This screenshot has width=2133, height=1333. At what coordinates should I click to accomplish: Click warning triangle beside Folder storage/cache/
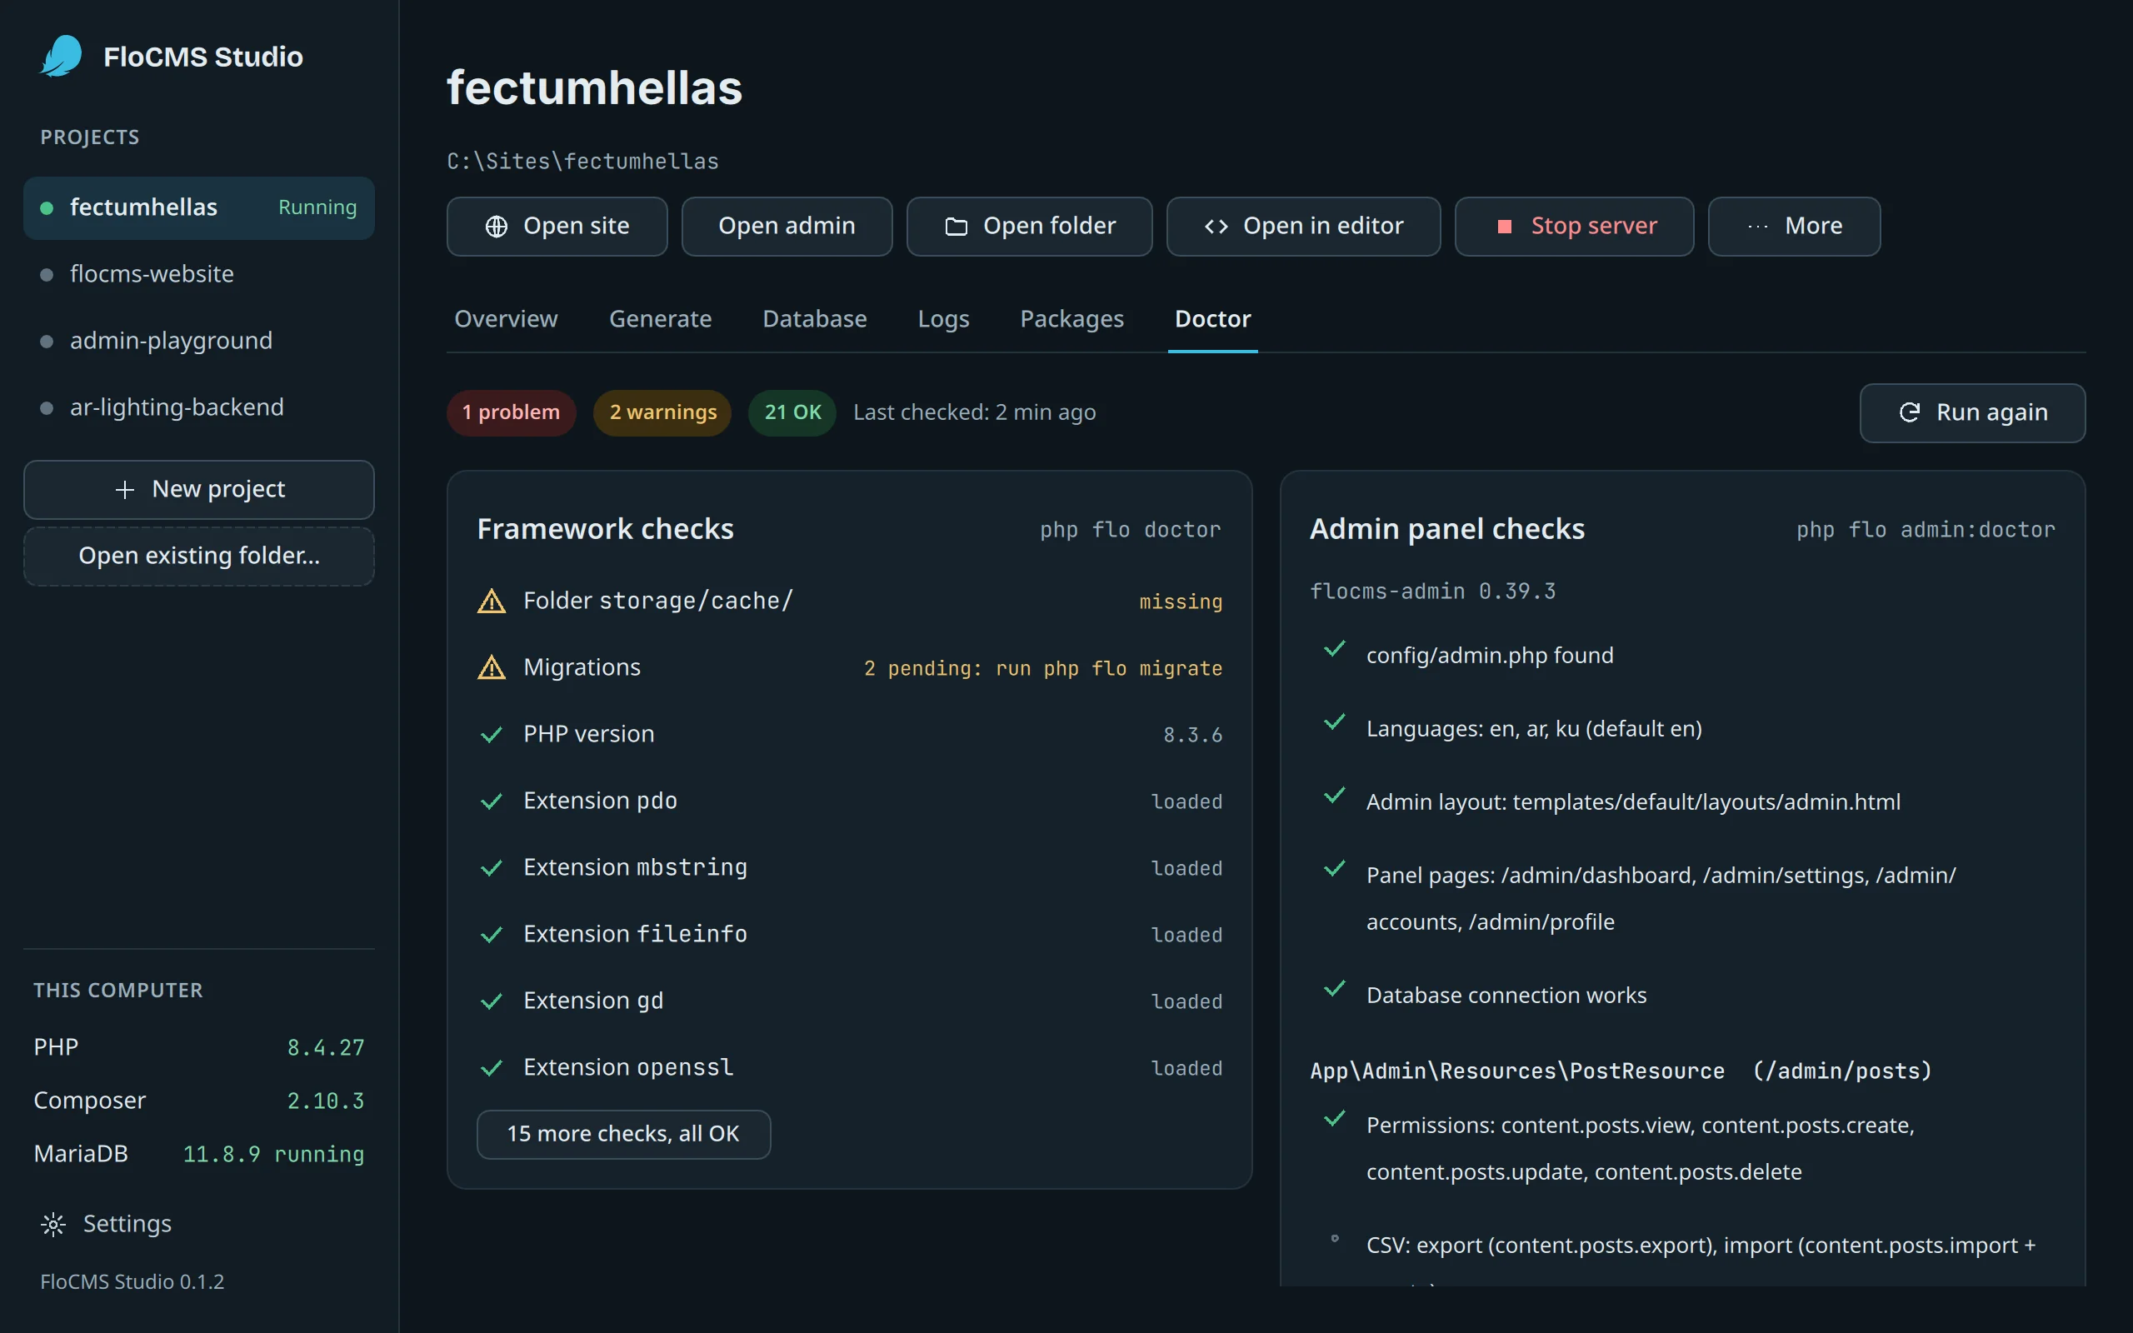491,602
